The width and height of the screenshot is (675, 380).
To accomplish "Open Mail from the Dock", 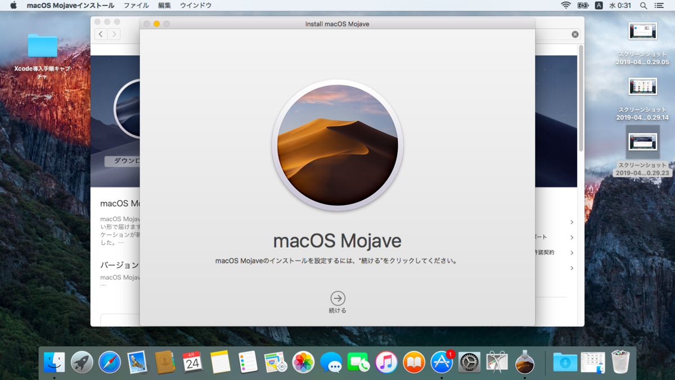I will pyautogui.click(x=137, y=363).
